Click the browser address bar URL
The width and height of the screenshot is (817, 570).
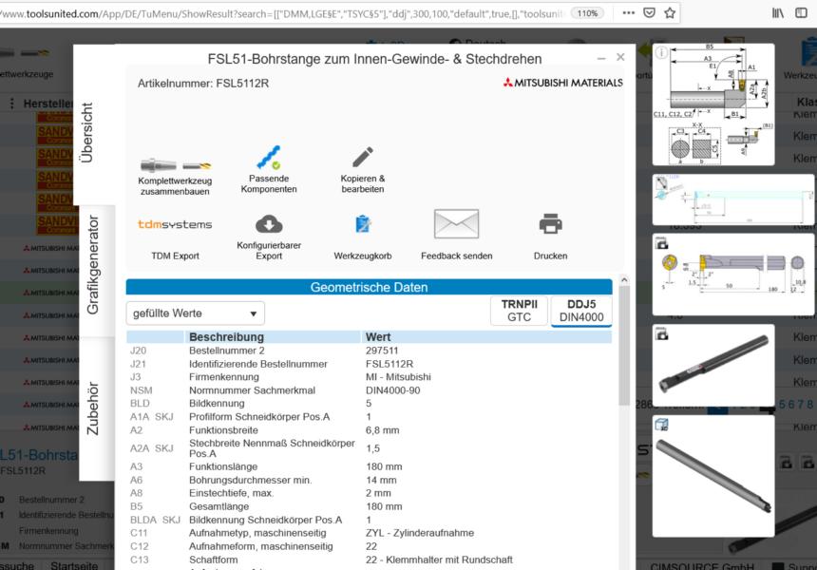pyautogui.click(x=281, y=13)
